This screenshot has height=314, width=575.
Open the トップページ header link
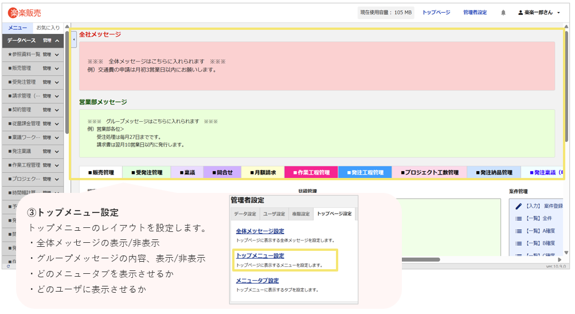tap(436, 13)
